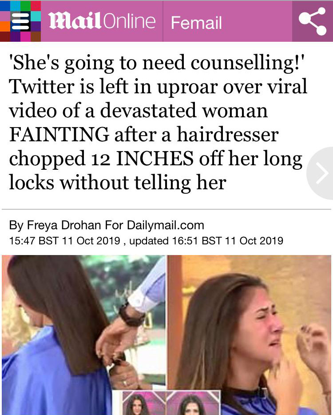The height and width of the screenshot is (415, 333).
Task: Switch to the Femail section tab
Action: pyautogui.click(x=196, y=23)
